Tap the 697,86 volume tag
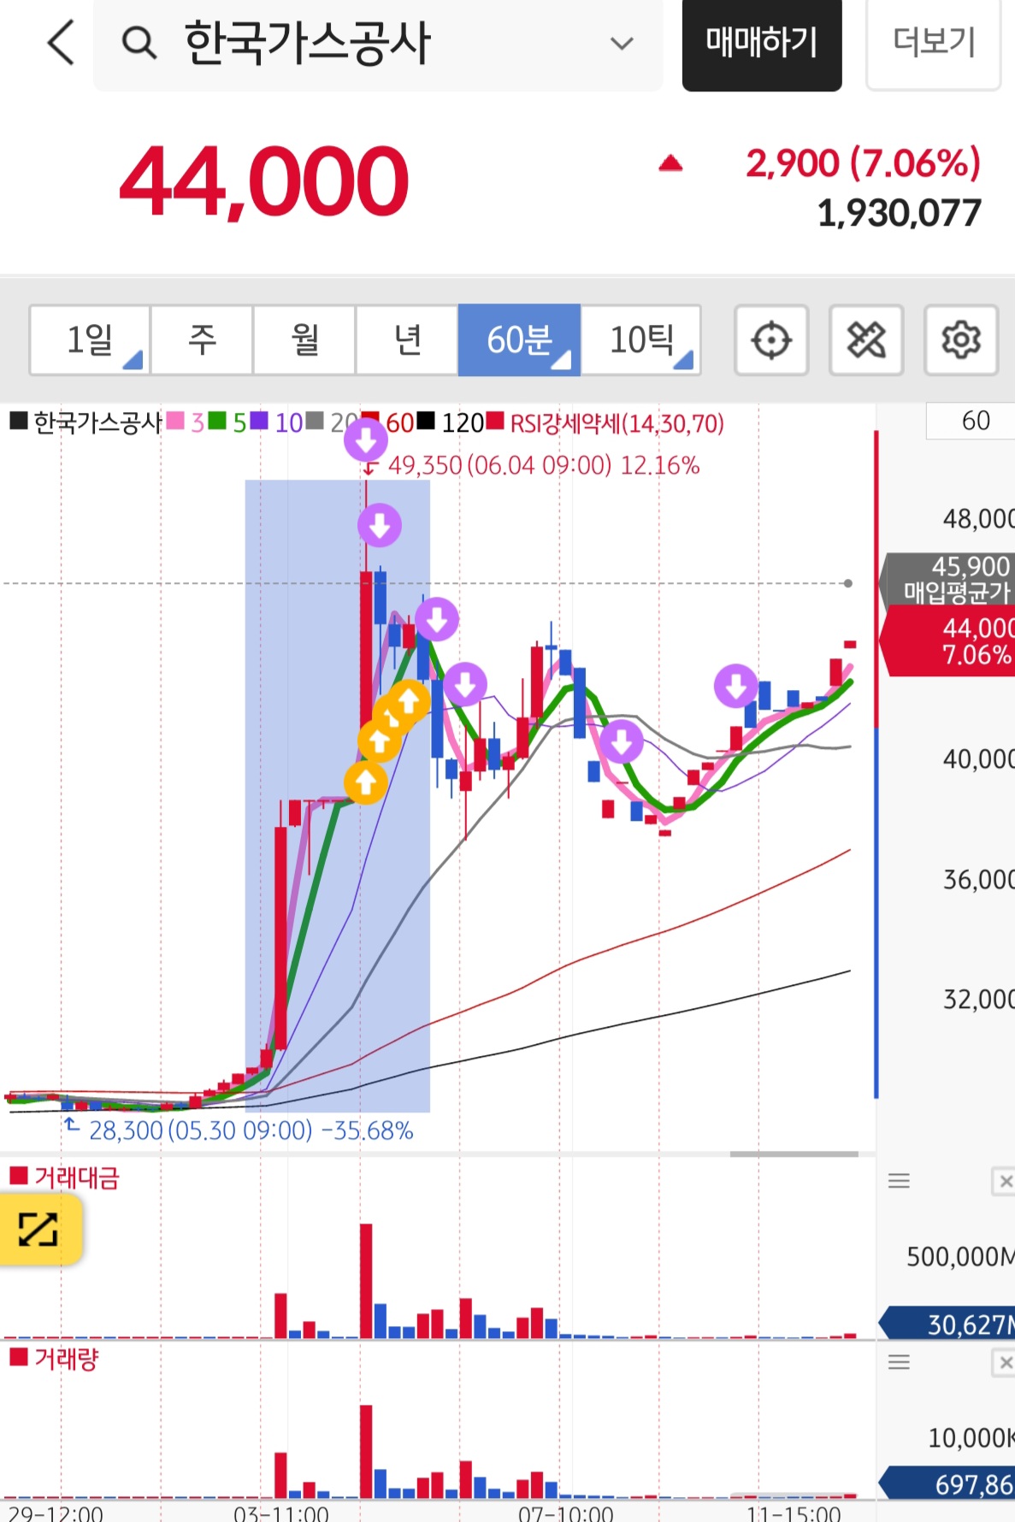The width and height of the screenshot is (1015, 1522). point(947,1484)
